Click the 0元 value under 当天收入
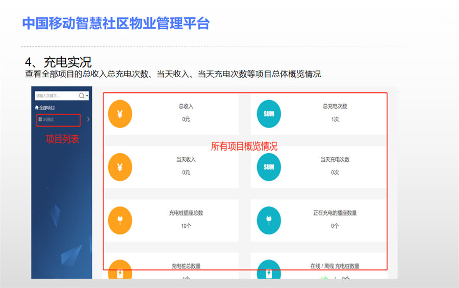459x288 pixels. click(x=186, y=173)
